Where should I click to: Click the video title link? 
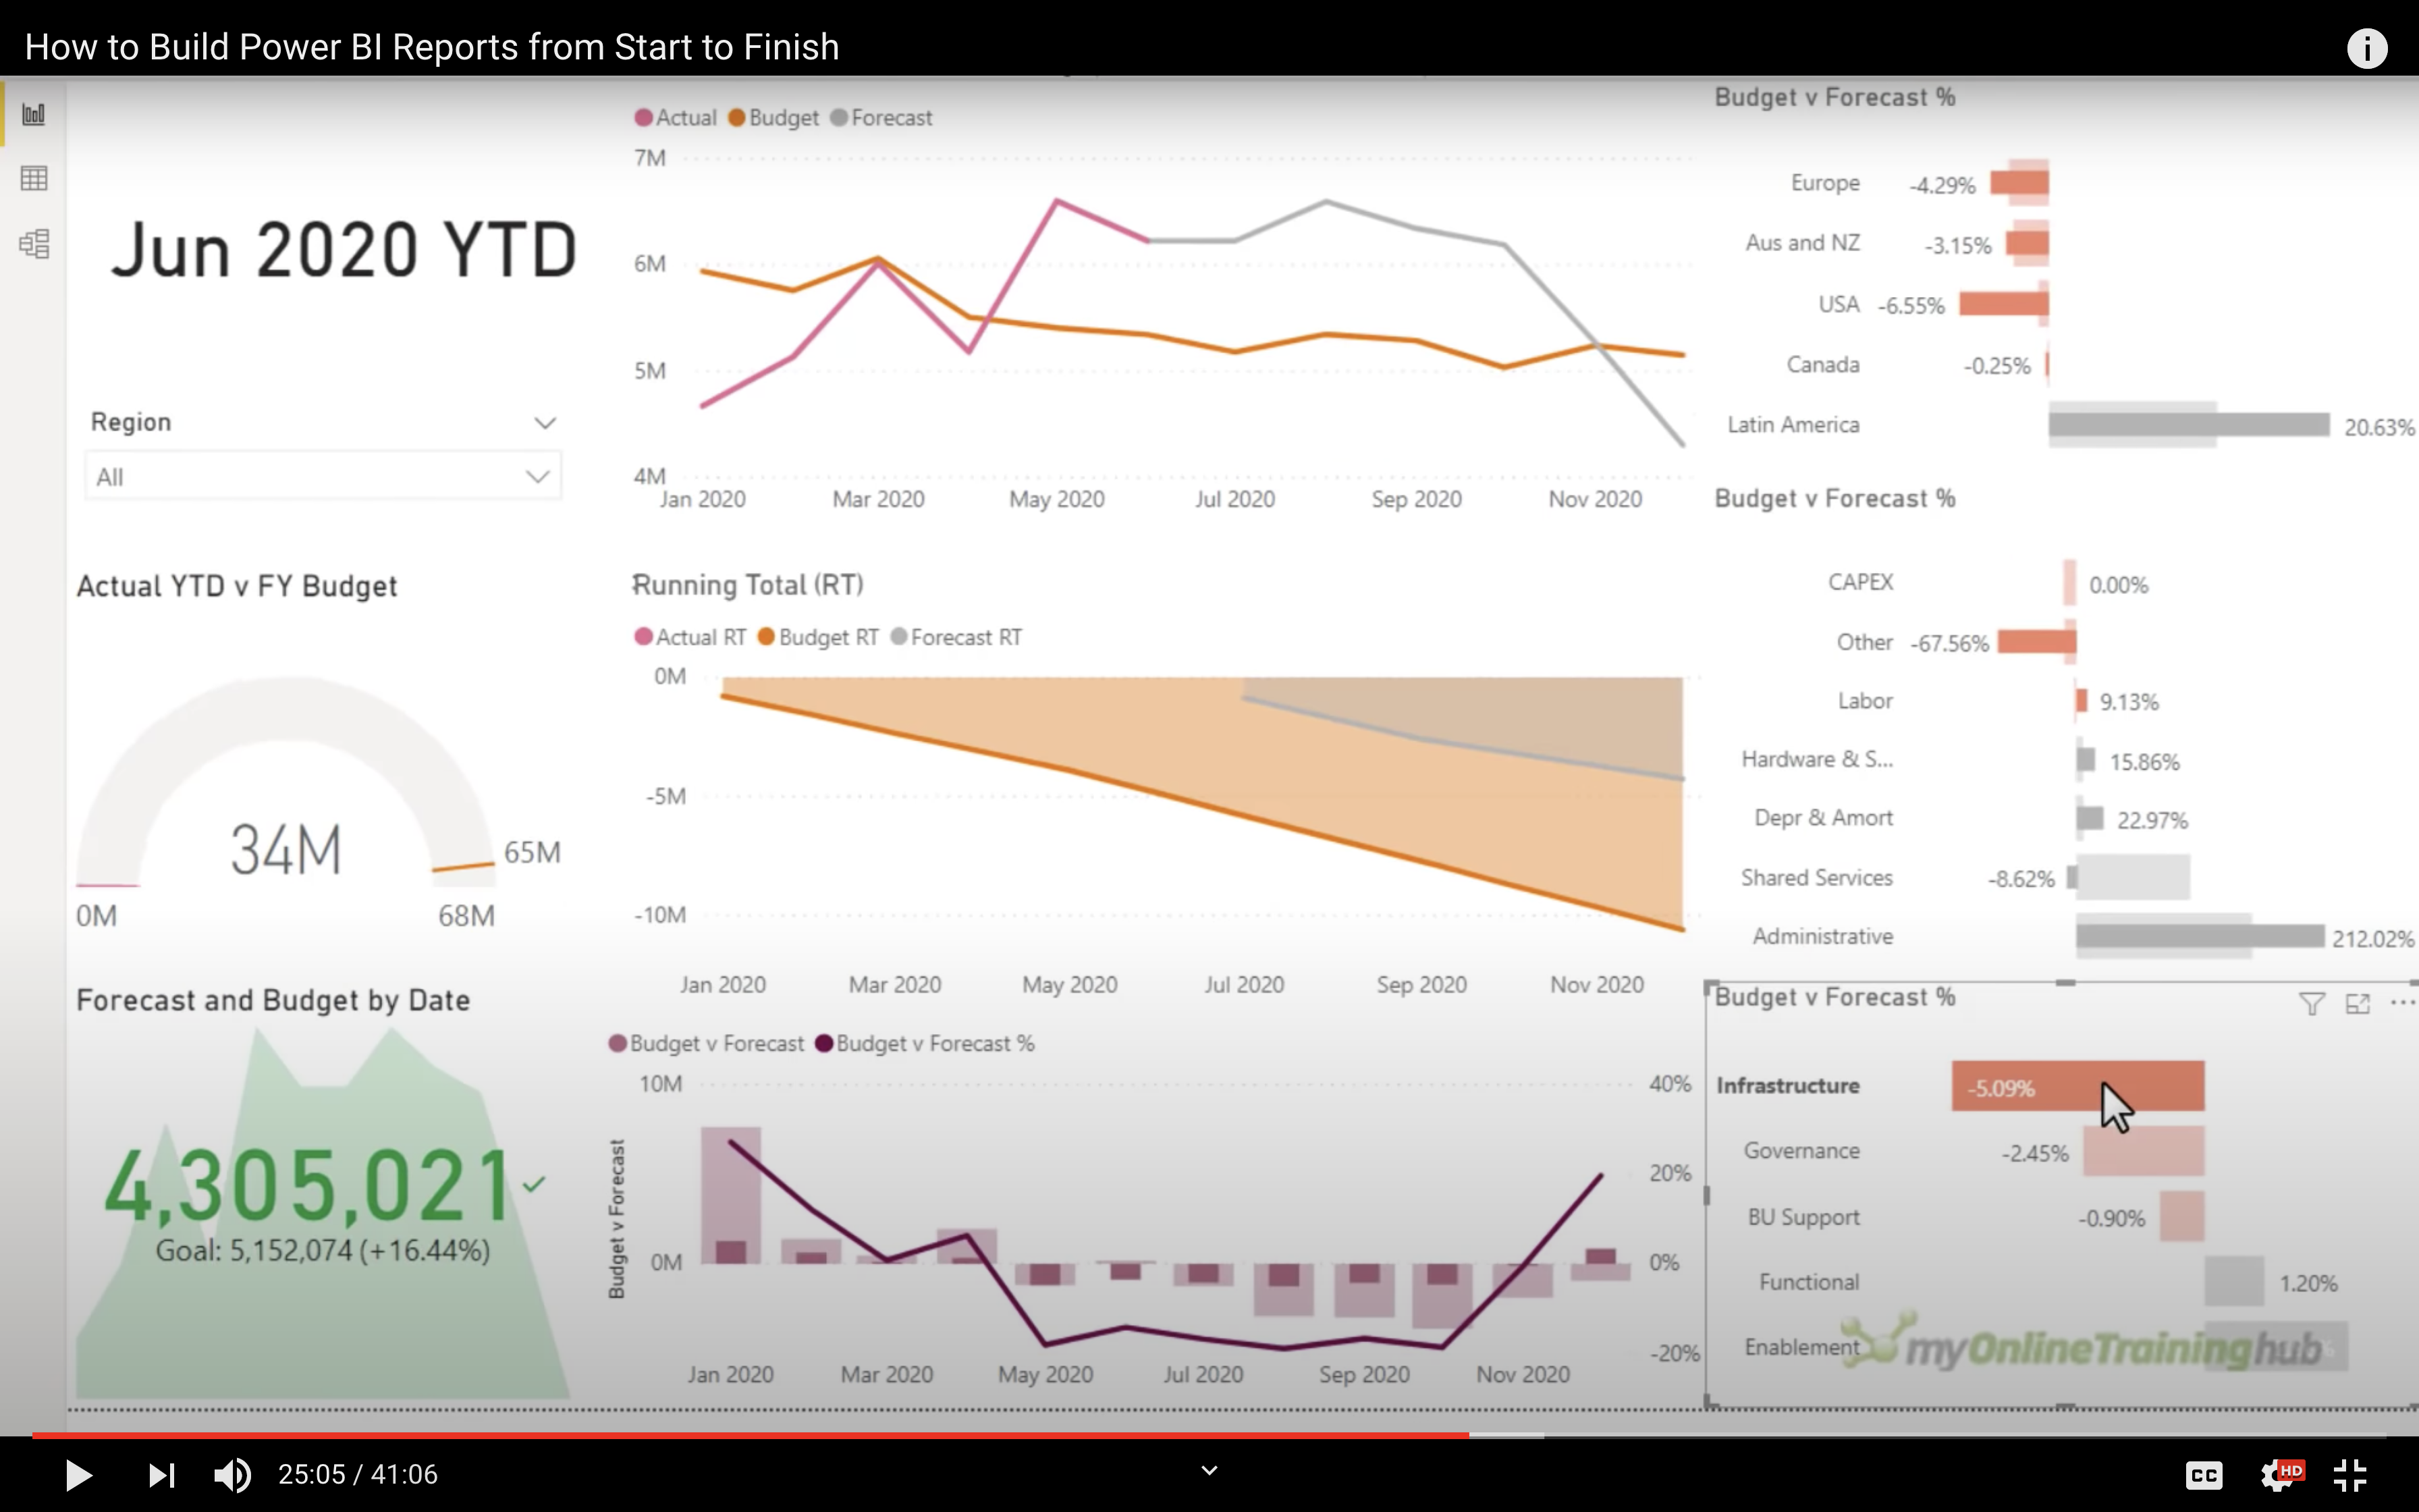click(x=432, y=47)
